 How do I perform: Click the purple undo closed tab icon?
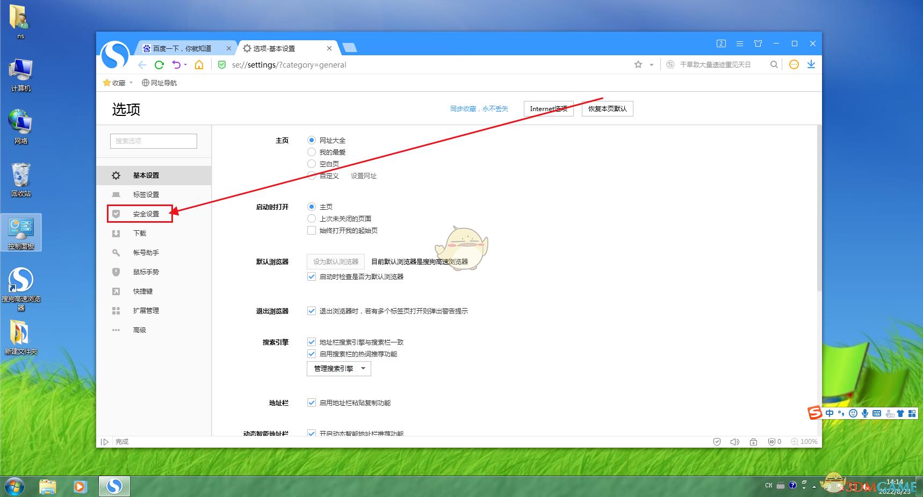(x=176, y=65)
